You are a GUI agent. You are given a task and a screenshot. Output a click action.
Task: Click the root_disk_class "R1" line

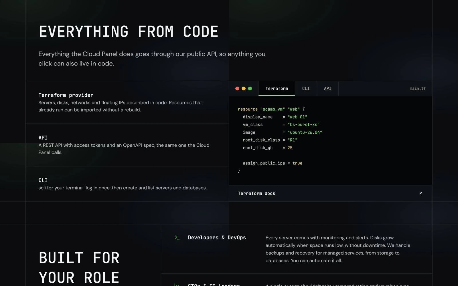tap(270, 140)
